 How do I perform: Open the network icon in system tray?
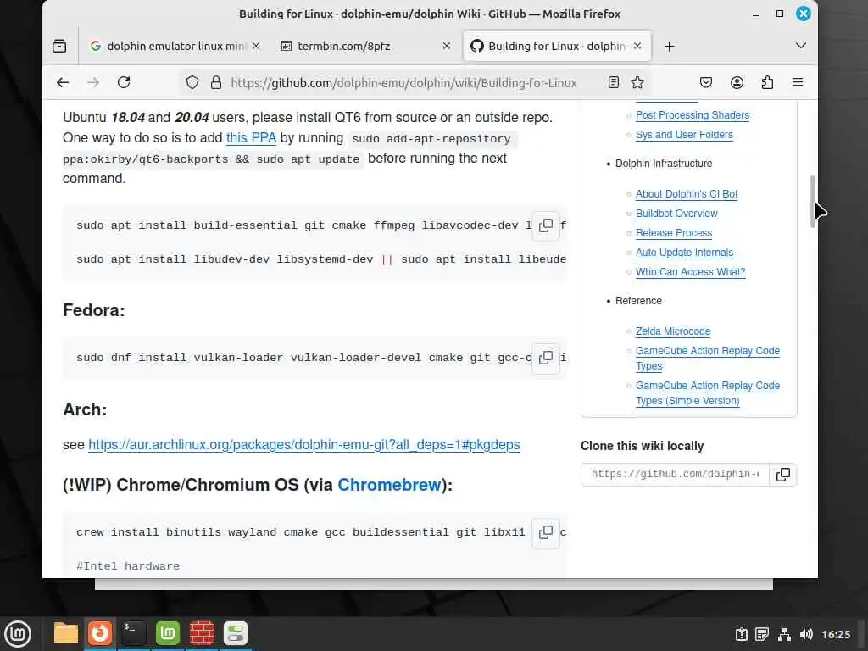tap(784, 634)
